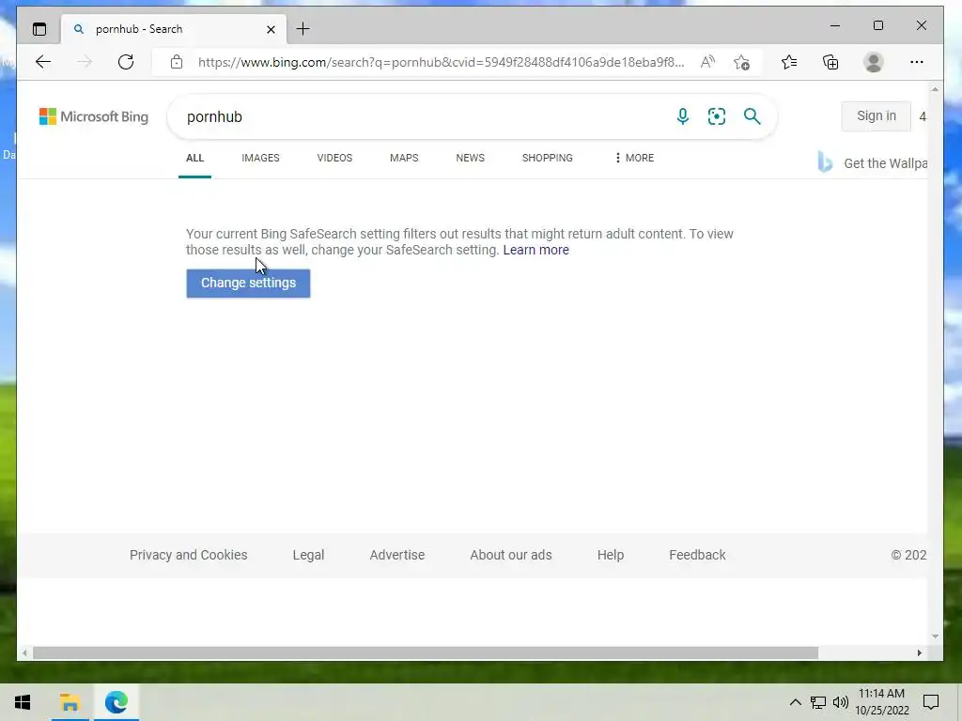Open the notifications action center
Screen dimensions: 962x721
931,702
